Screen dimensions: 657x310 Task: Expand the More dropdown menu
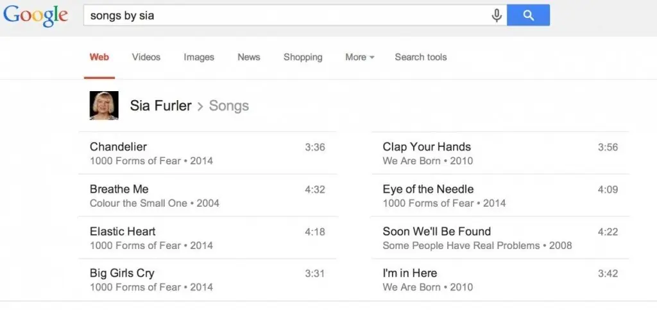tap(359, 57)
